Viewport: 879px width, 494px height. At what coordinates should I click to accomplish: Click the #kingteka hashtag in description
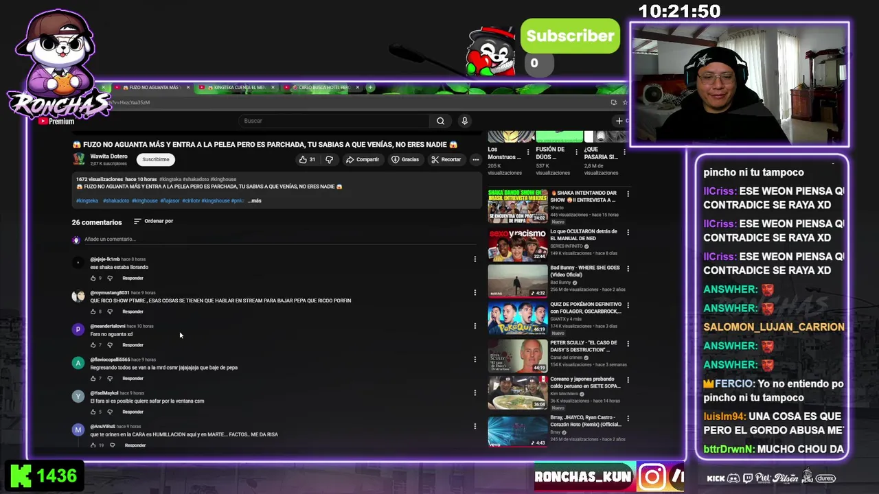[x=87, y=200]
